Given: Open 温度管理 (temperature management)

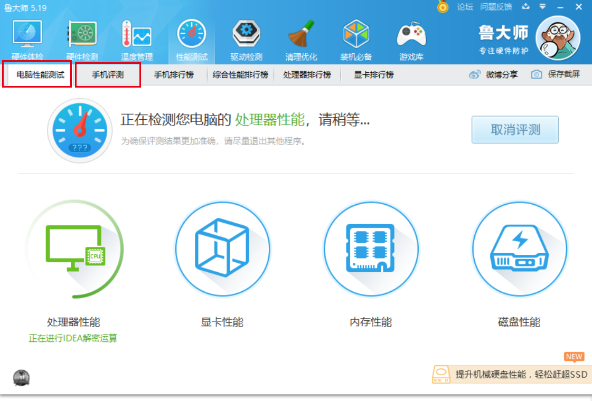Looking at the screenshot, I should click(x=137, y=40).
